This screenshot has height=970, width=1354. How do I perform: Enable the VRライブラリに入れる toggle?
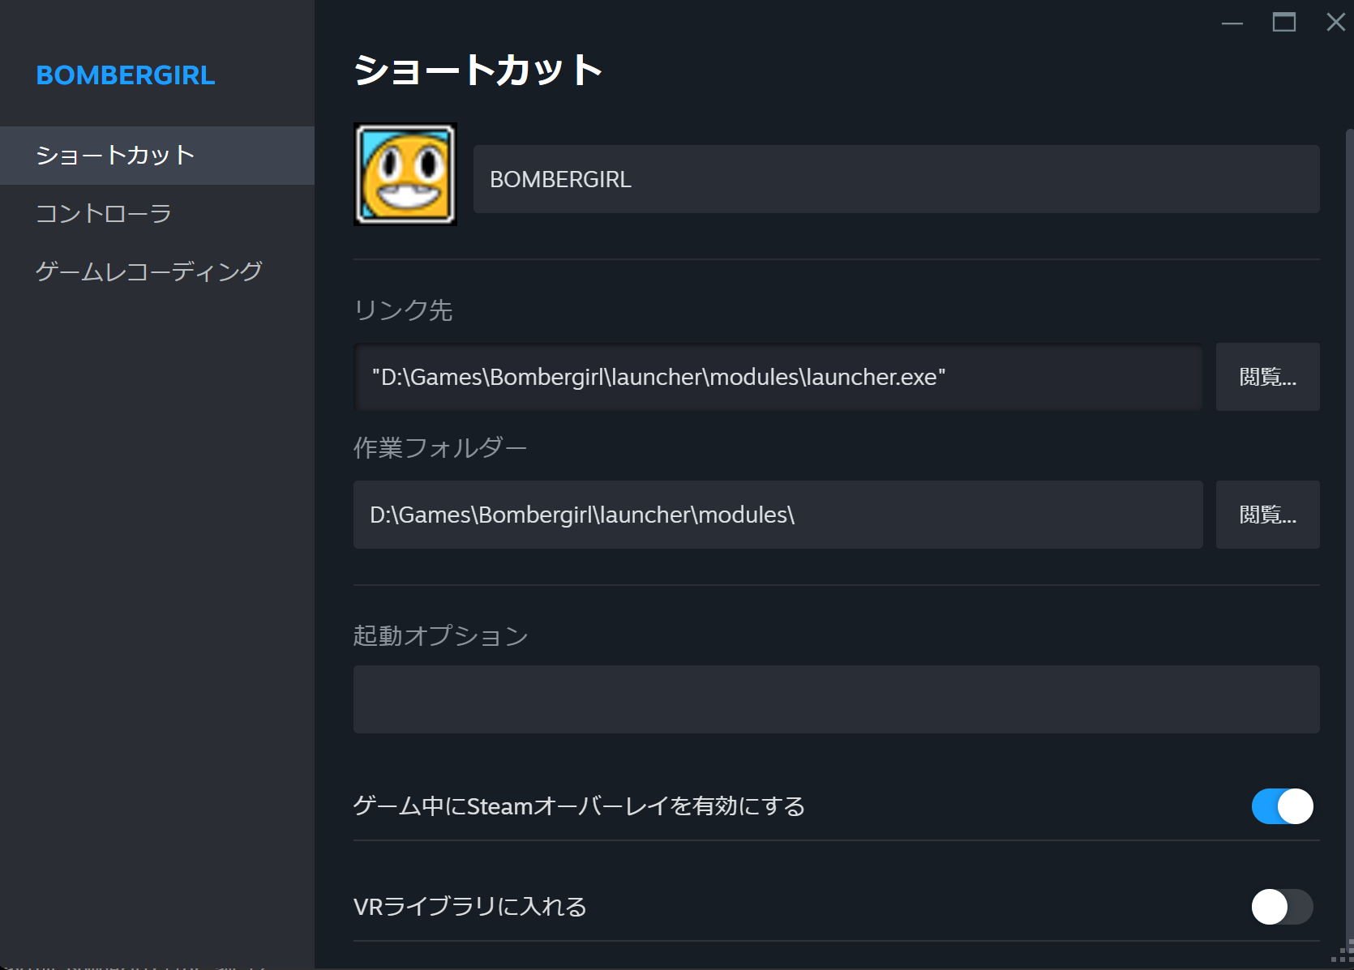(x=1283, y=907)
